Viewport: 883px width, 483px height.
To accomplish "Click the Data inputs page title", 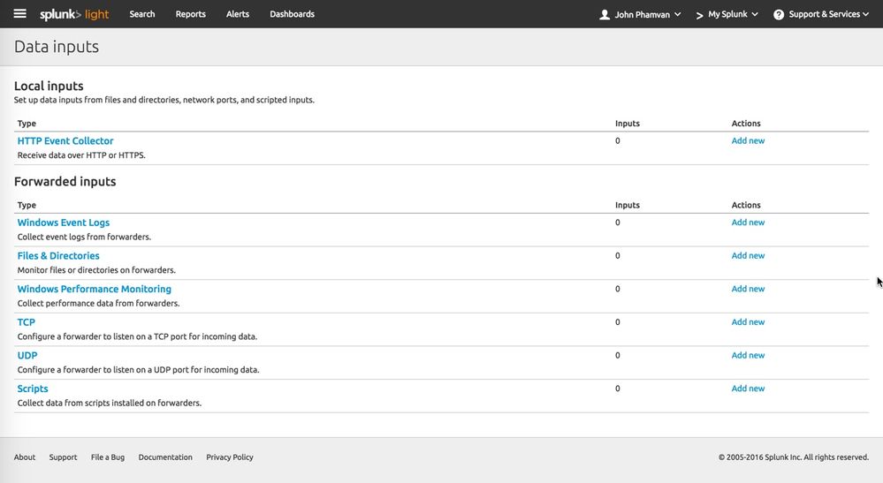I will (57, 47).
